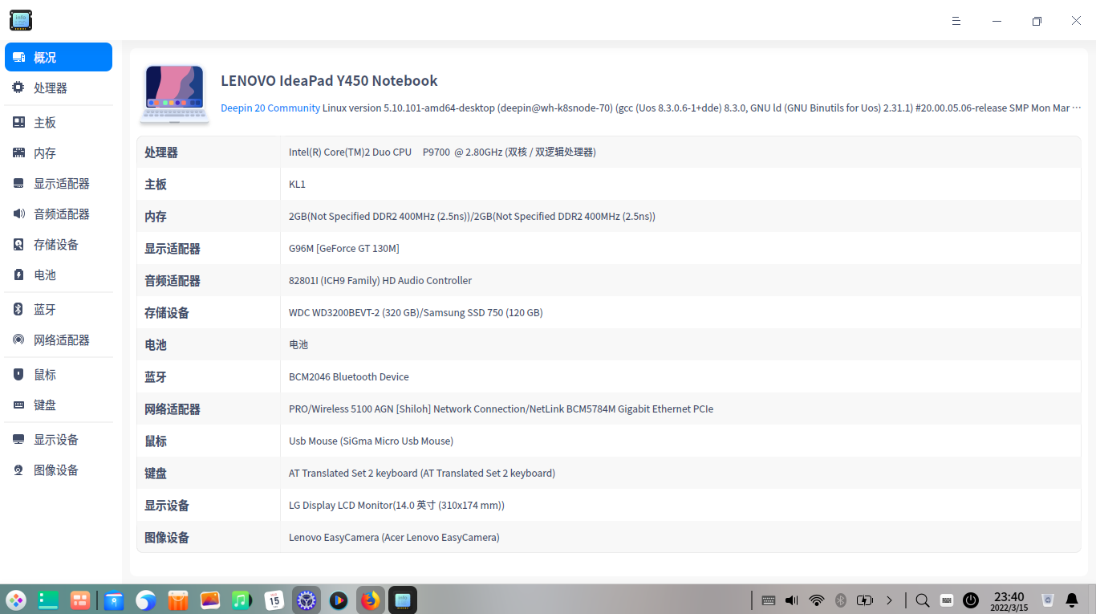
Task: Open Firefox from the dock
Action: tap(370, 600)
